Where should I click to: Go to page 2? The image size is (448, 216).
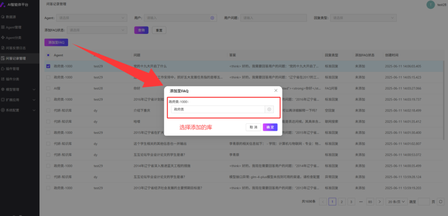point(341,202)
